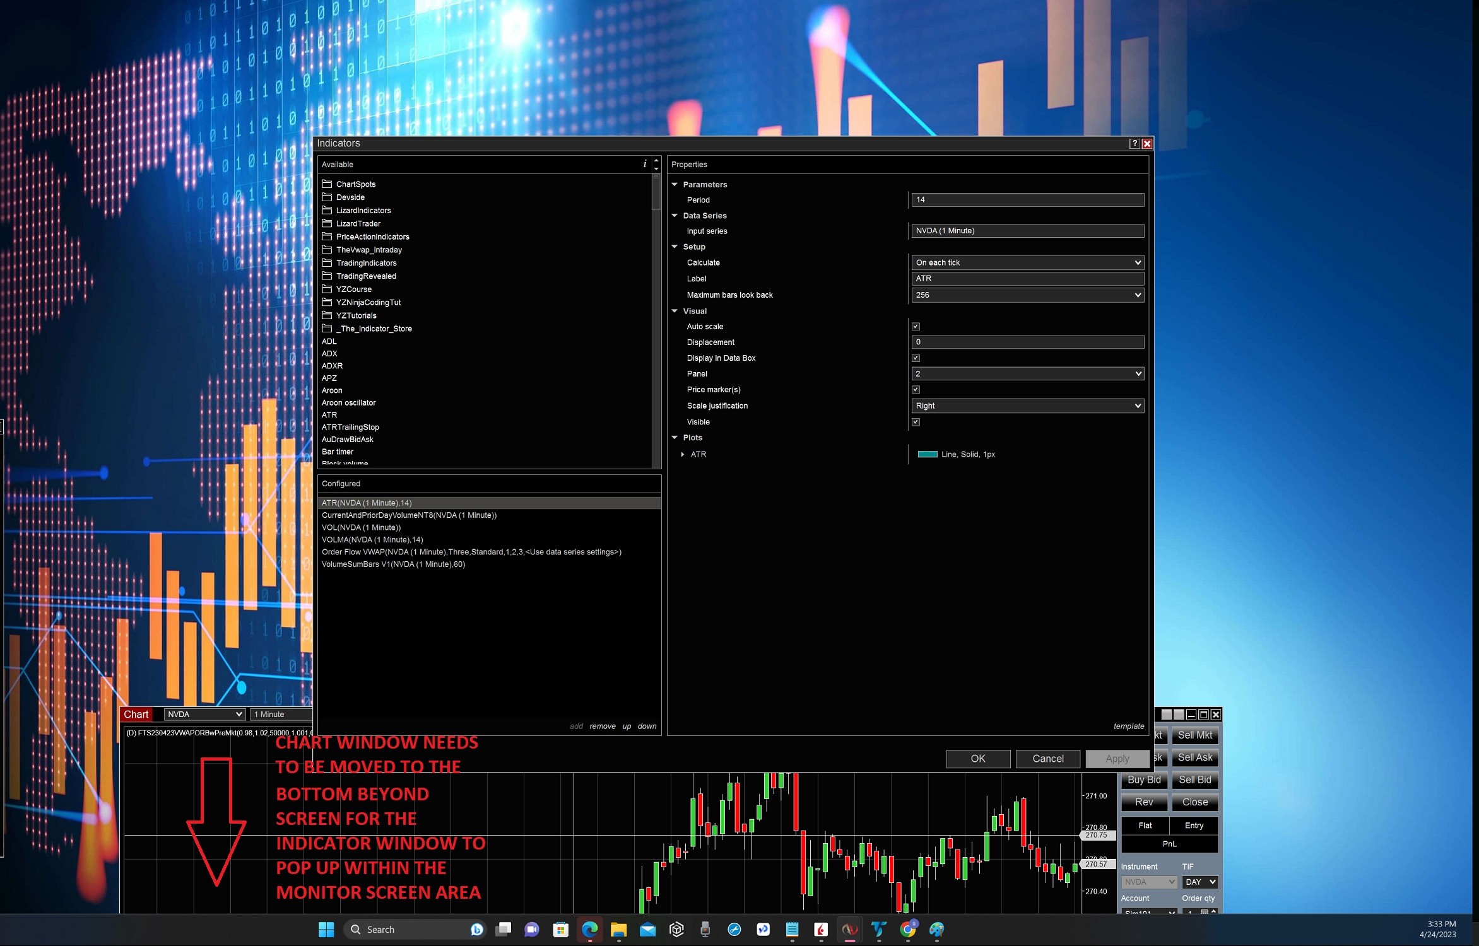Image resolution: width=1479 pixels, height=946 pixels.
Task: Click the ATR plot teal color swatch
Action: (x=927, y=454)
